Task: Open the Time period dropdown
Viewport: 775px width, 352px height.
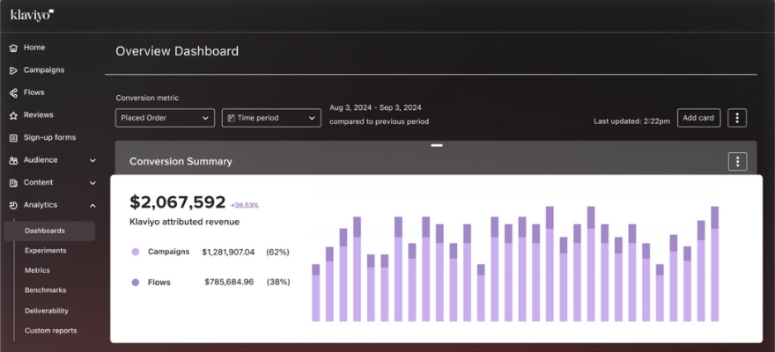Action: tap(271, 118)
